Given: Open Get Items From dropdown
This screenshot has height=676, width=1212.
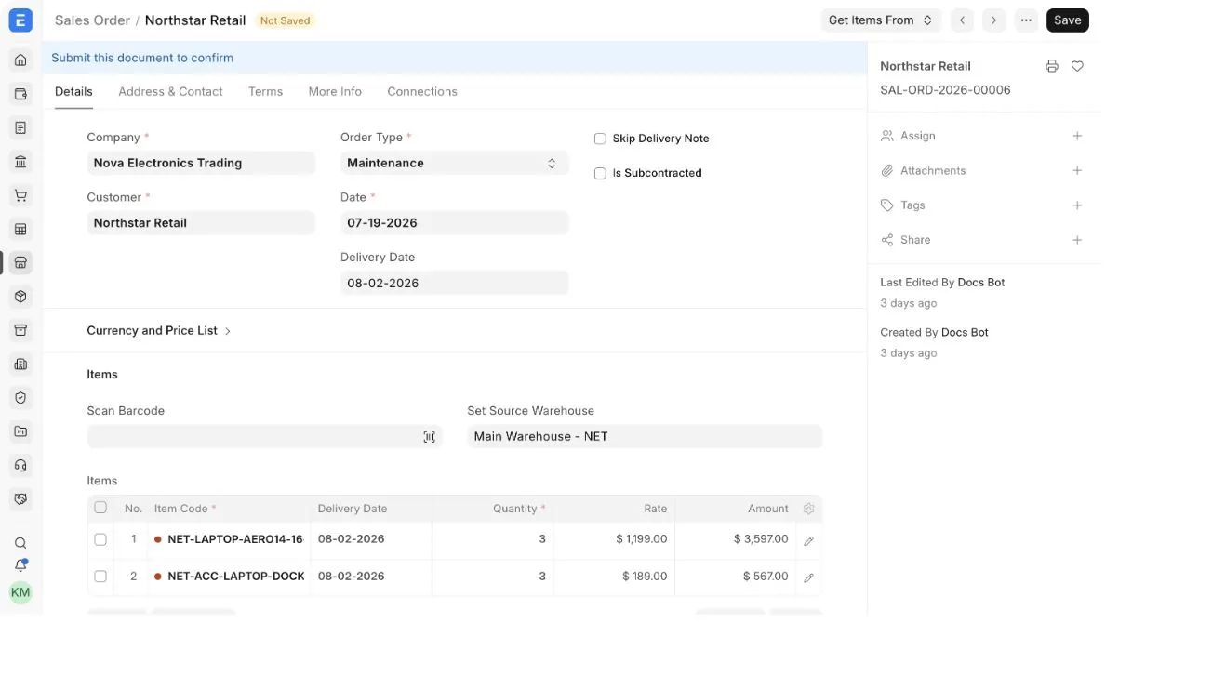Looking at the screenshot, I should click(881, 20).
